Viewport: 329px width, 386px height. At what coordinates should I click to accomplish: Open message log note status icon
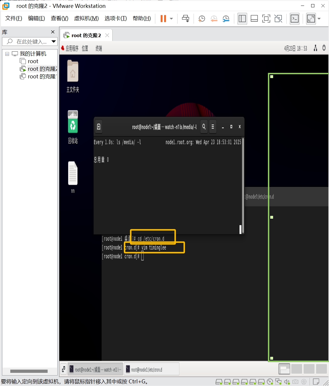[316, 382]
